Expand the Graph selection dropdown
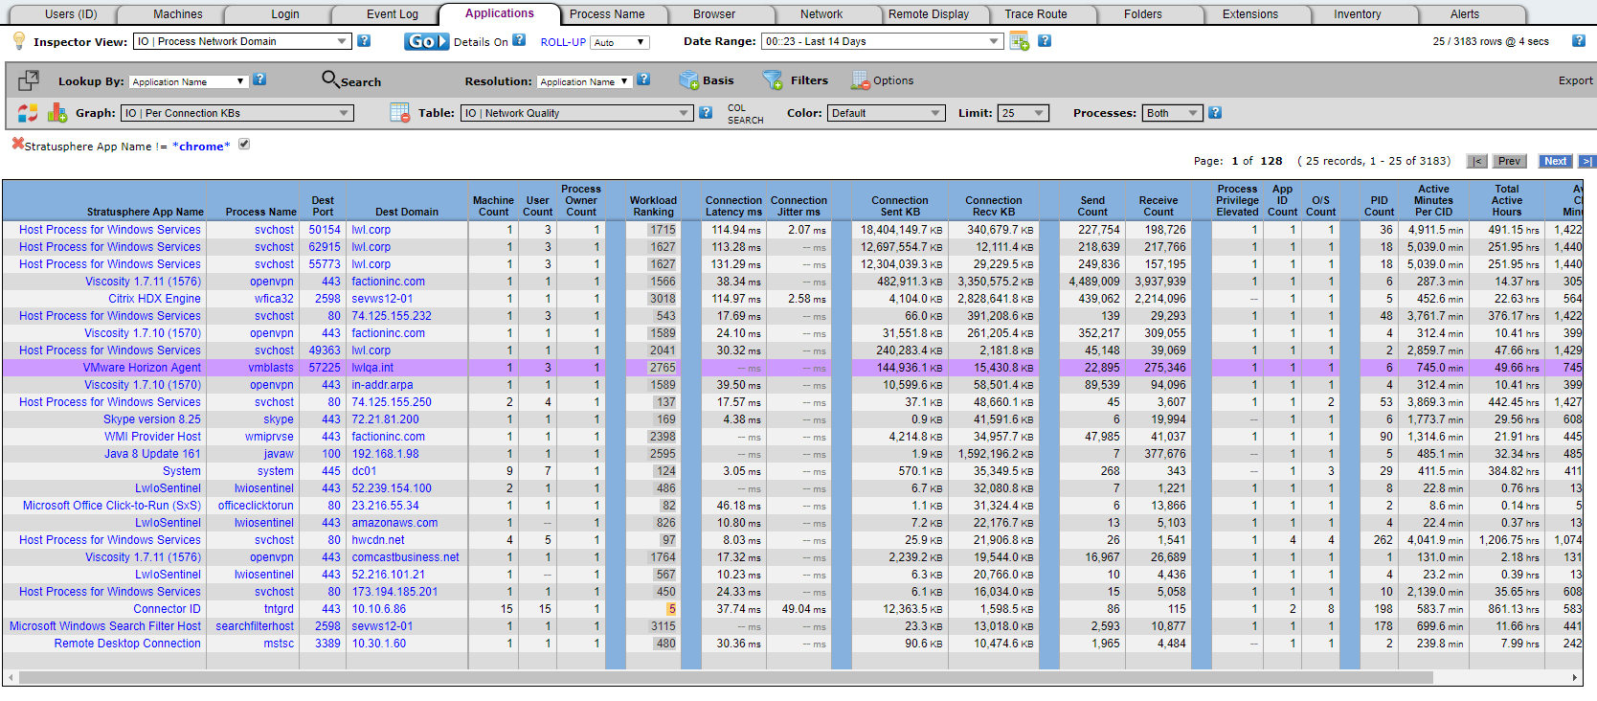The image size is (1597, 701). (x=236, y=113)
